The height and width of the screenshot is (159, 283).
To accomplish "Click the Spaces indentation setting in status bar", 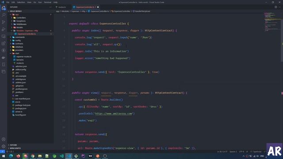I will 233,151.
